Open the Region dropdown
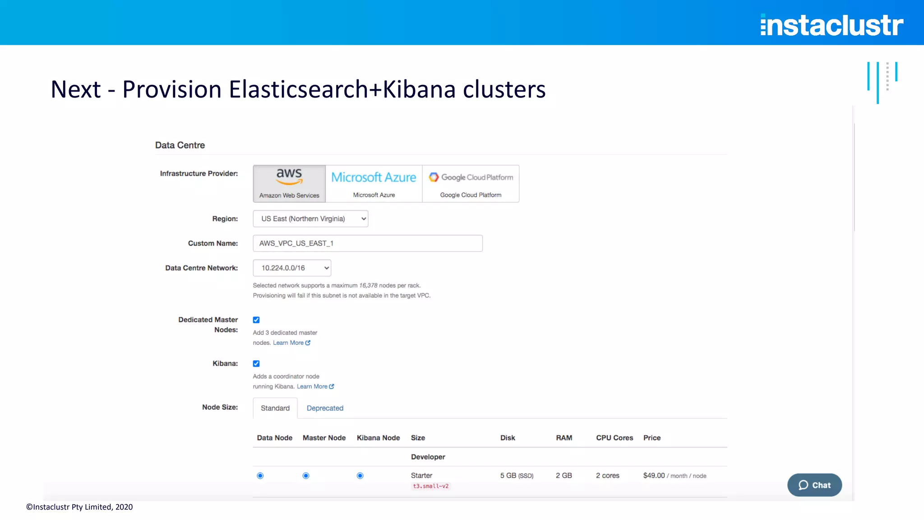This screenshot has width=924, height=520. [310, 218]
